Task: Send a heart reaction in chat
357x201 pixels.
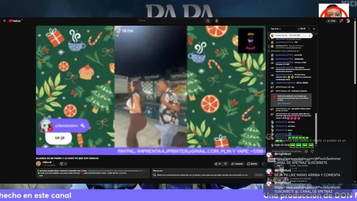Action: pyautogui.click(x=312, y=151)
